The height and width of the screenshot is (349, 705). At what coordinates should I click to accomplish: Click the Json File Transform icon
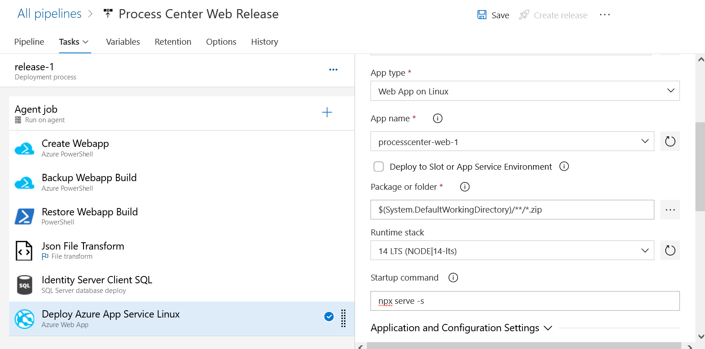(x=24, y=251)
